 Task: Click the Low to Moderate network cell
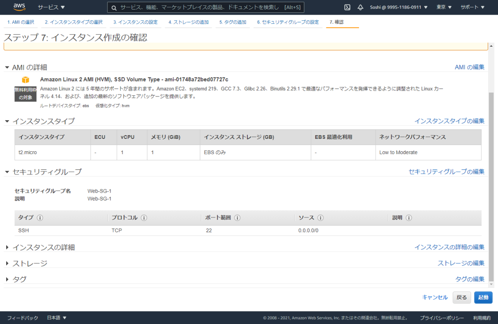pos(428,152)
